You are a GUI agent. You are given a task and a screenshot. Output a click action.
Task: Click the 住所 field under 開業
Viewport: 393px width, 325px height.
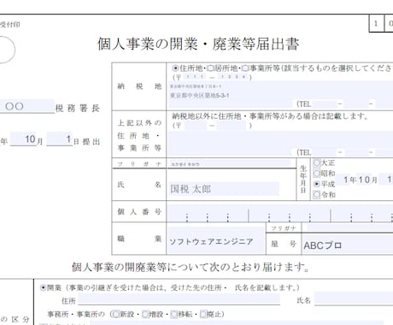click(179, 299)
